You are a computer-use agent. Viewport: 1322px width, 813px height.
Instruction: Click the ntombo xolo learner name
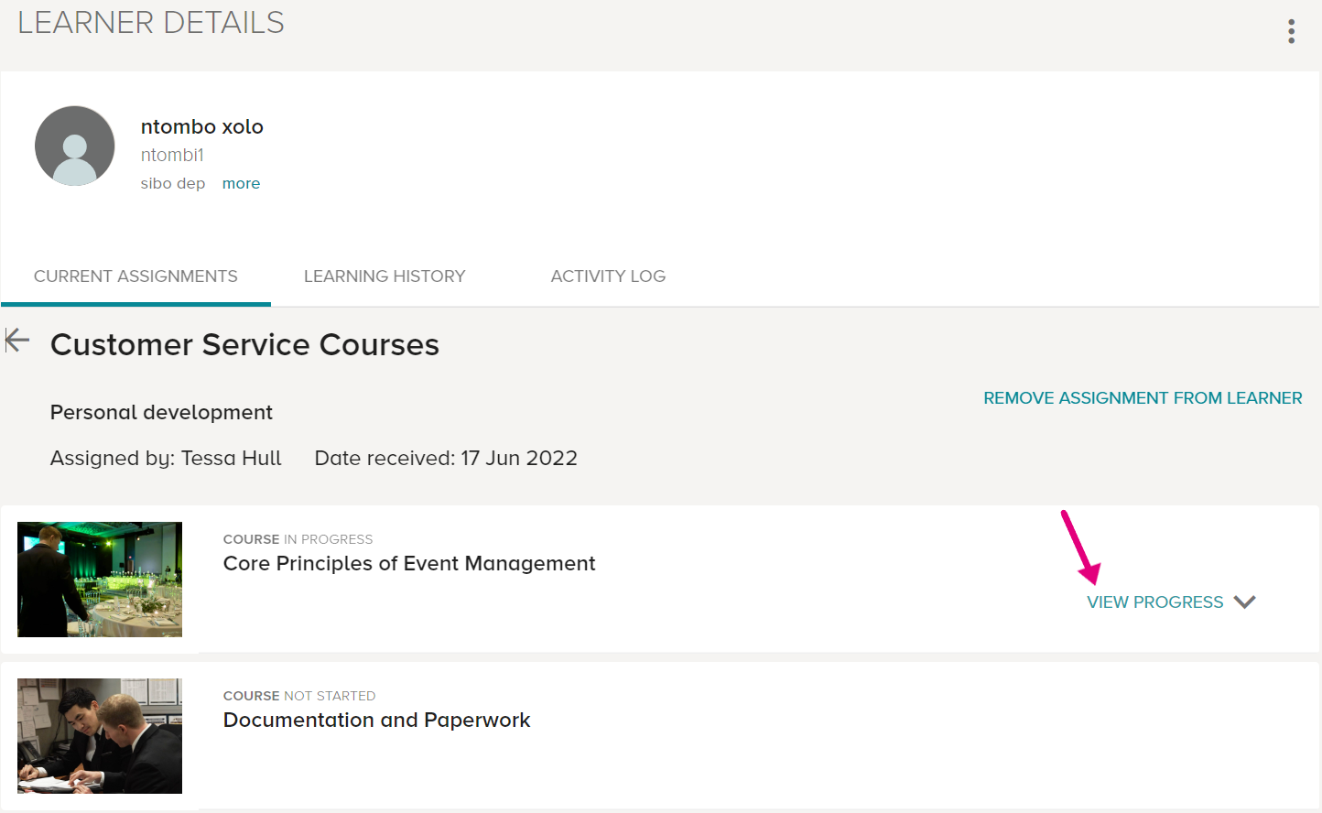[202, 126]
